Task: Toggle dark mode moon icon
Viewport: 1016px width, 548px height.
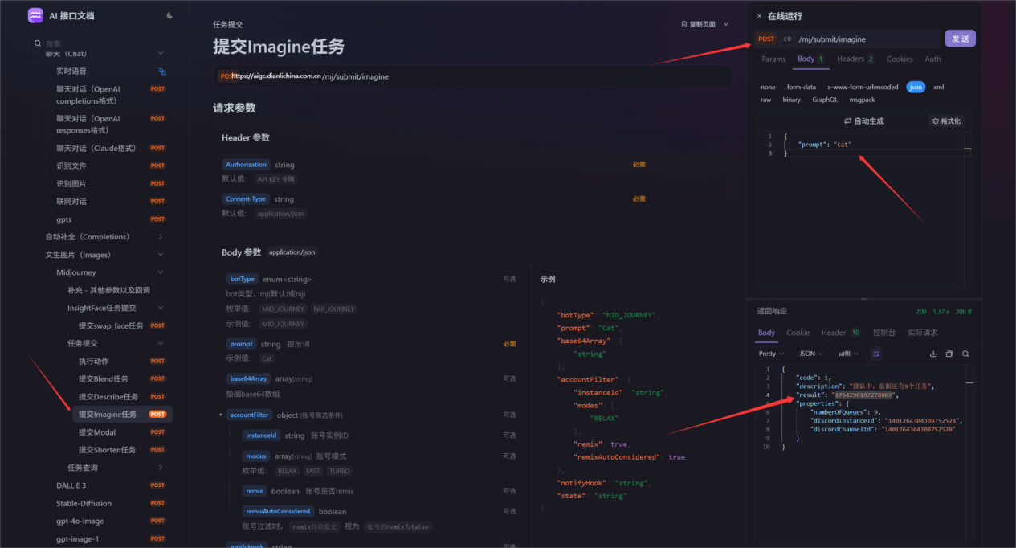Action: tap(169, 15)
